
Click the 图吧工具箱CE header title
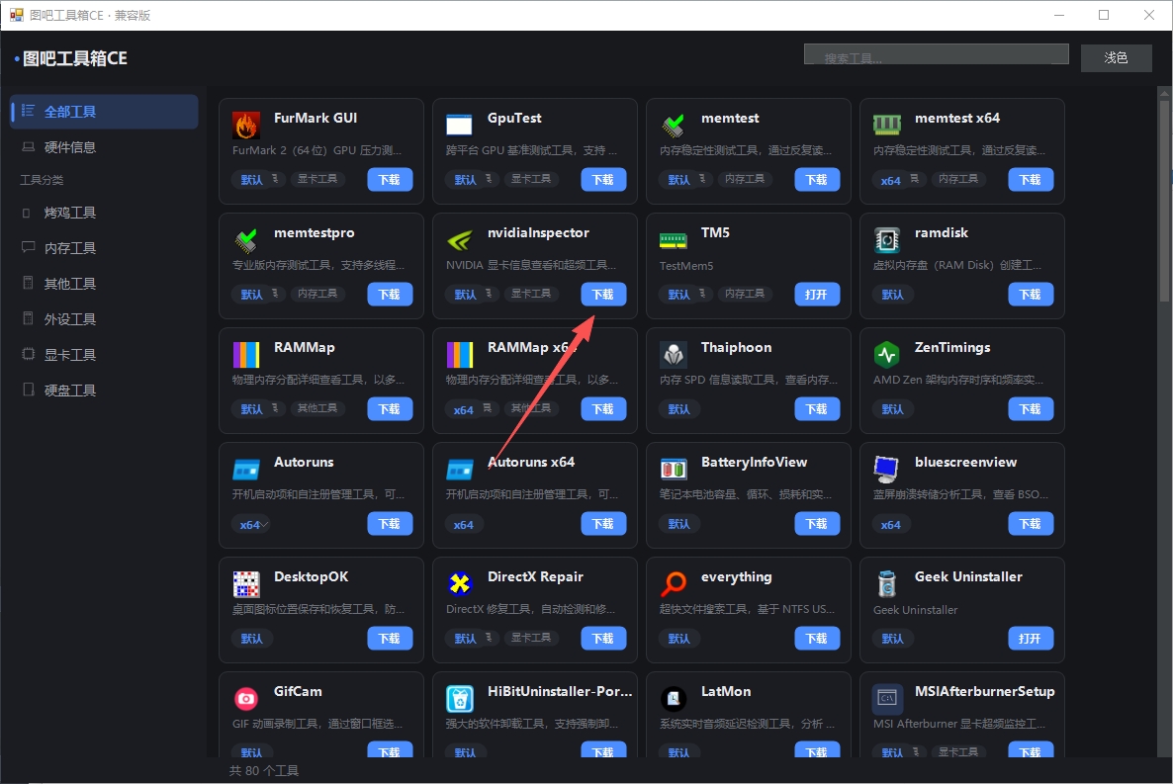pos(75,58)
